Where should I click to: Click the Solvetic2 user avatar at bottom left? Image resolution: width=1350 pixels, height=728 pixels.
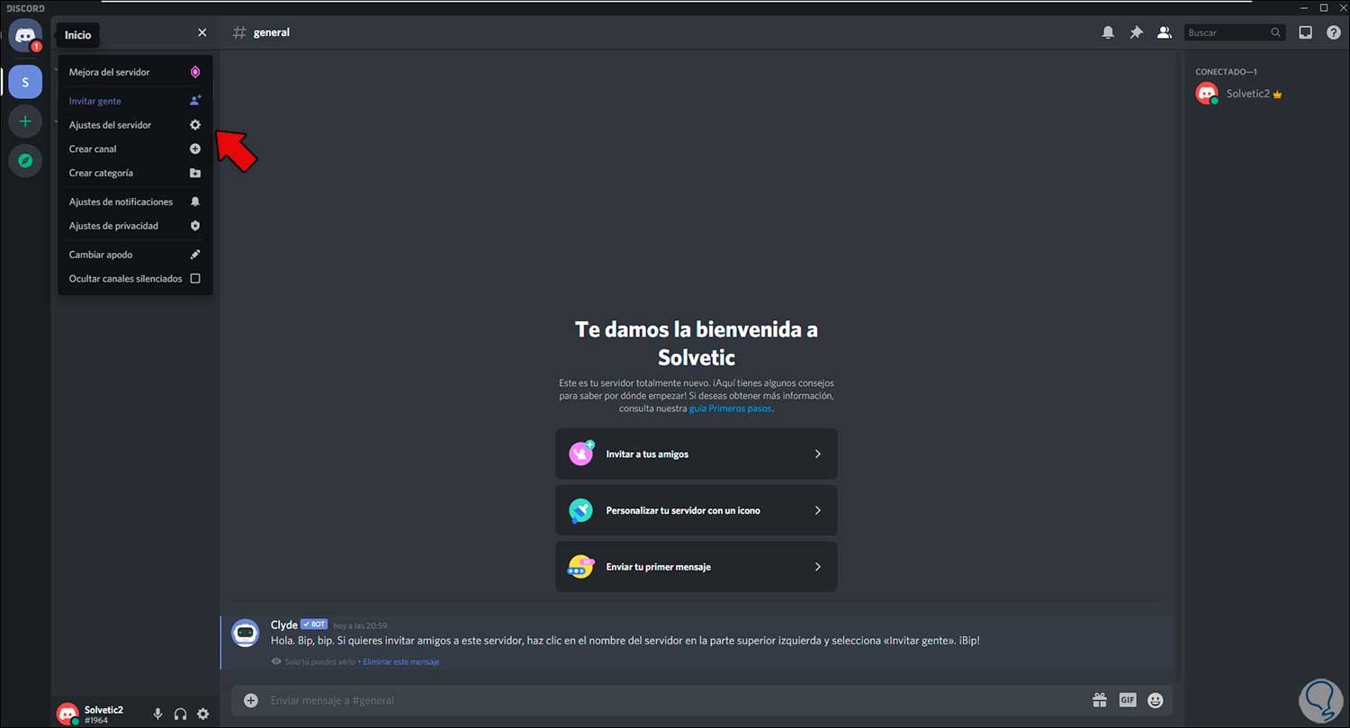tap(67, 715)
